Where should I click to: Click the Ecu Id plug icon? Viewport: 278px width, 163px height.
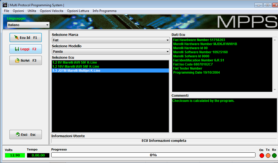coord(17,37)
